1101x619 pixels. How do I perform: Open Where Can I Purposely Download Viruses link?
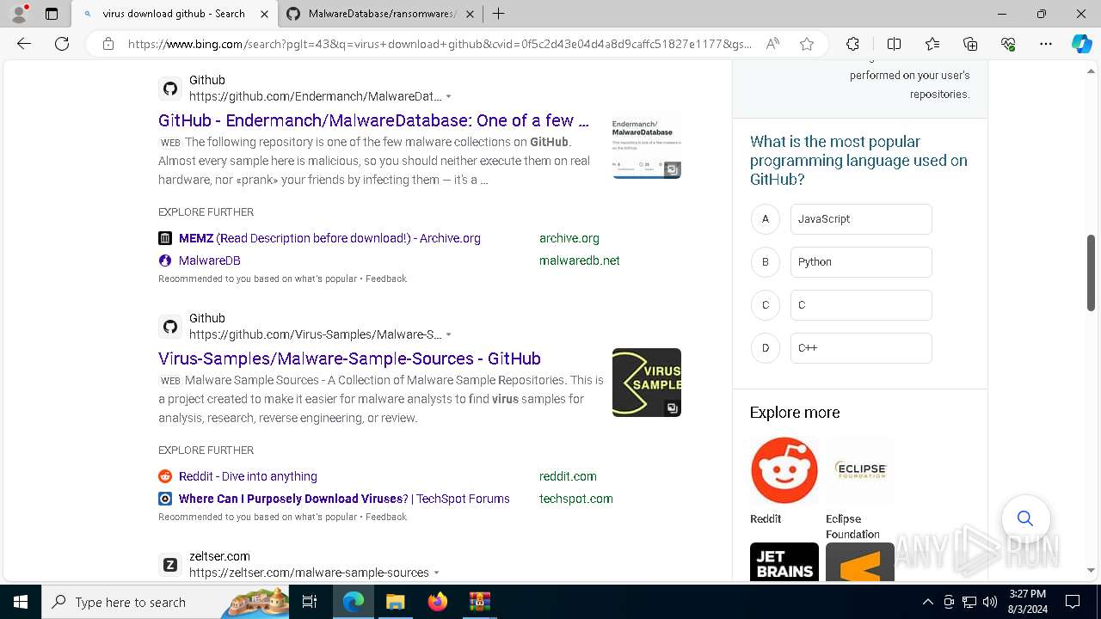pyautogui.click(x=344, y=499)
